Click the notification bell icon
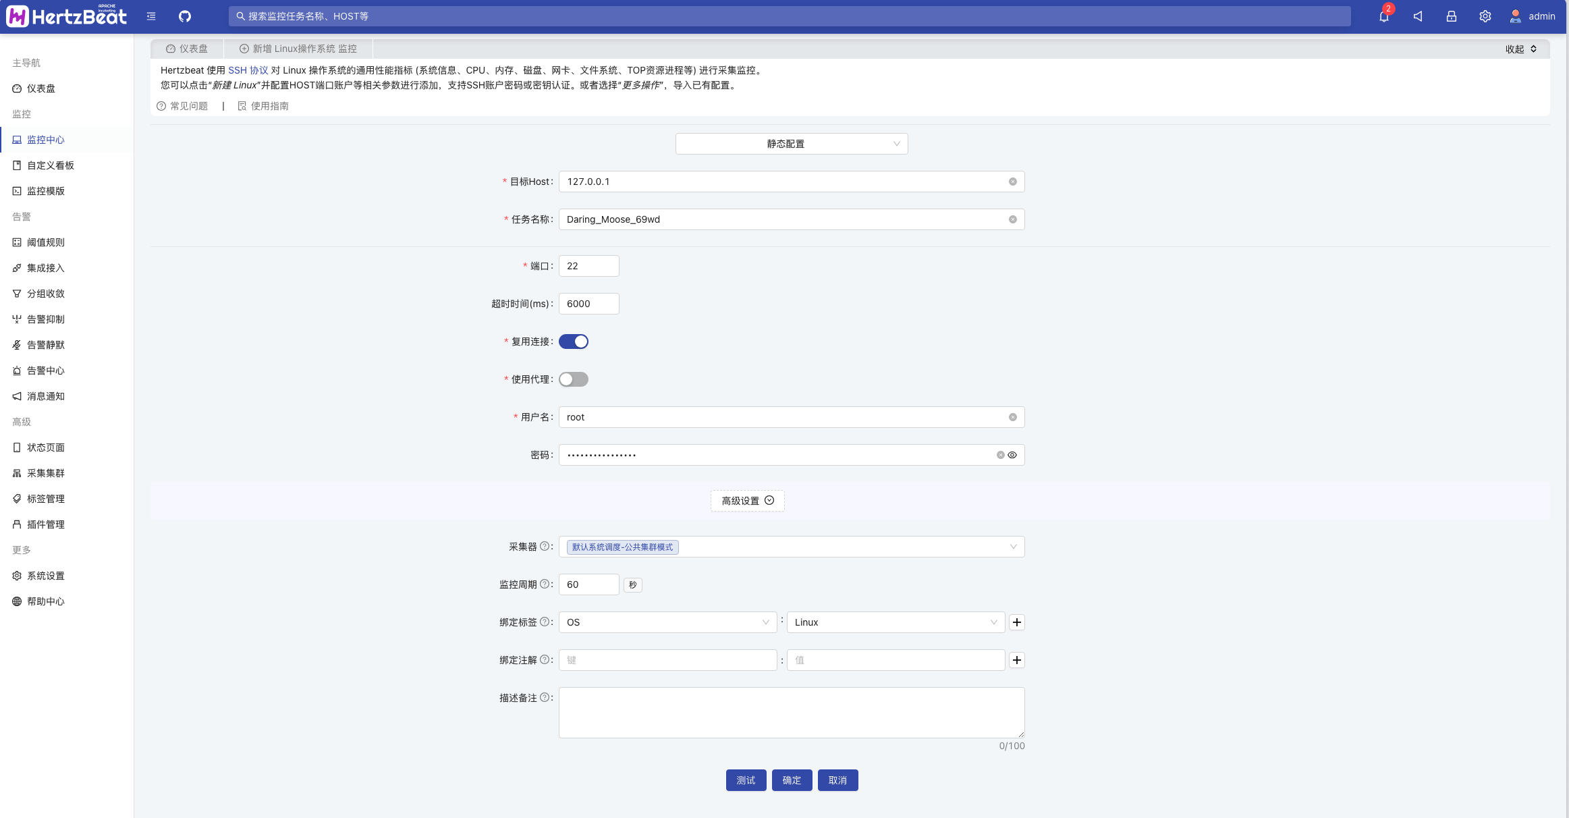1569x818 pixels. [x=1383, y=16]
